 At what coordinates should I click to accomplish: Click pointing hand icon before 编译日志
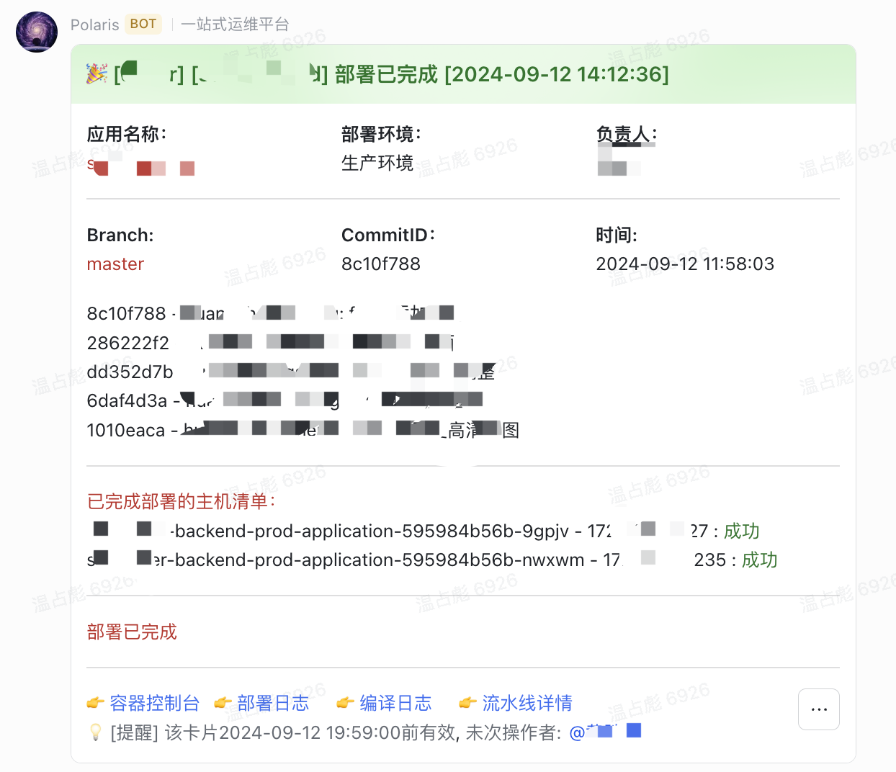coord(346,703)
